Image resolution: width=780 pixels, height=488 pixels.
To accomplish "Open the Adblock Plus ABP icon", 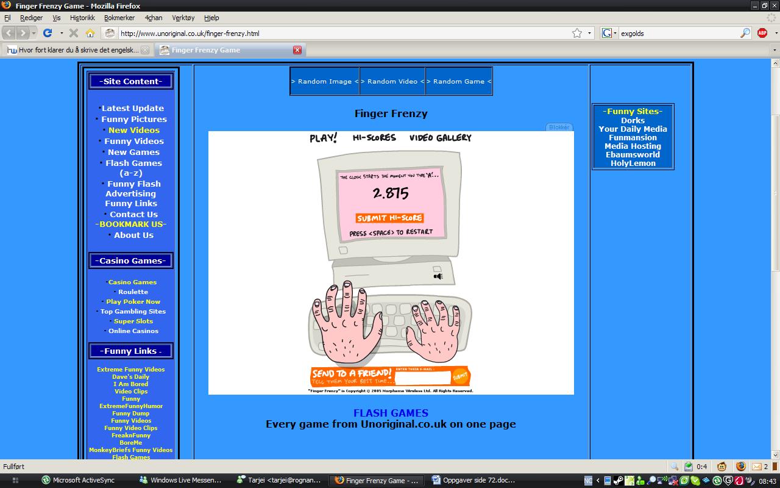I will click(x=762, y=33).
